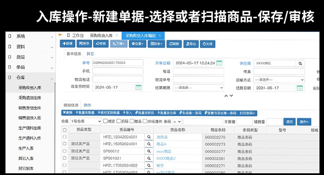Click the orange back arrow before 工作台 tab
This screenshot has height=175, width=324.
tap(60, 35)
